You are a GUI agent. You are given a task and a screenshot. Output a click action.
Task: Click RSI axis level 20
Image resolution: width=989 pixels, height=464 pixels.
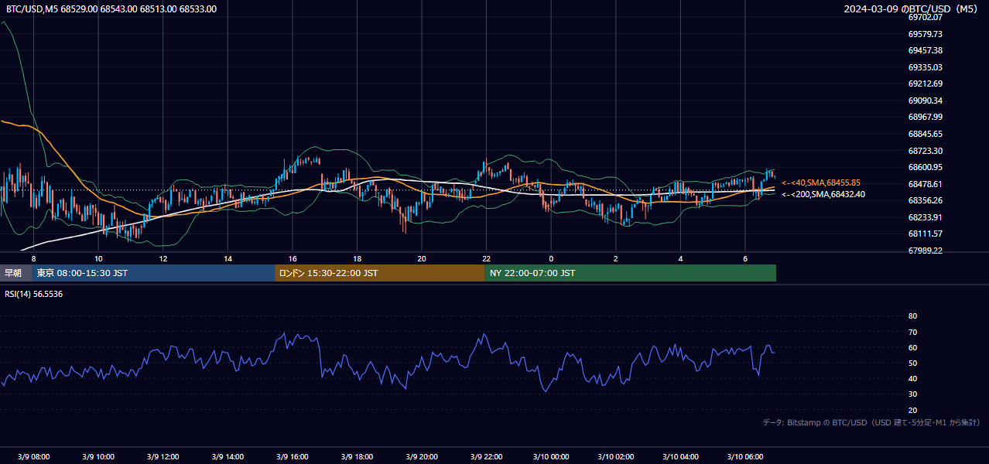[x=912, y=410]
